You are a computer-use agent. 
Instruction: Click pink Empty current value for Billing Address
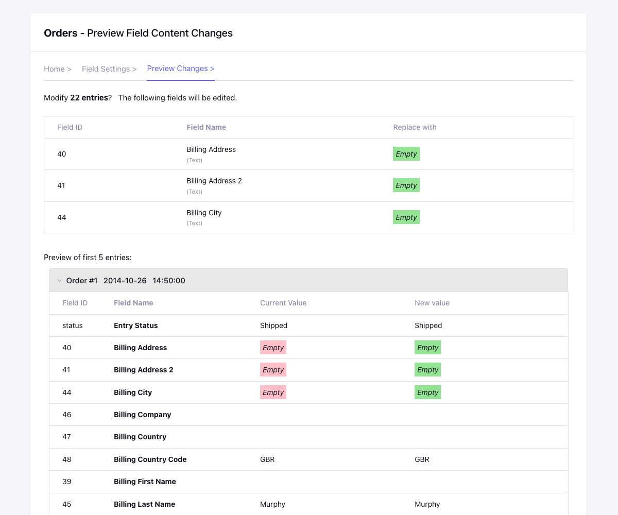(x=273, y=348)
